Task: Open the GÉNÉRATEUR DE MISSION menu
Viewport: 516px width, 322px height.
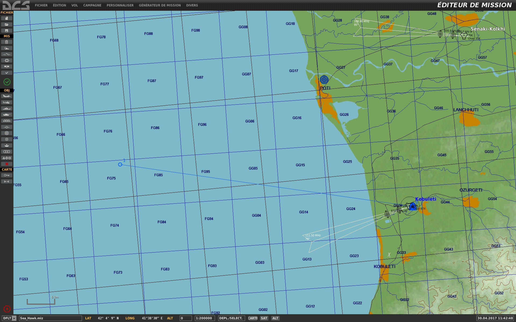Action: coord(160,5)
